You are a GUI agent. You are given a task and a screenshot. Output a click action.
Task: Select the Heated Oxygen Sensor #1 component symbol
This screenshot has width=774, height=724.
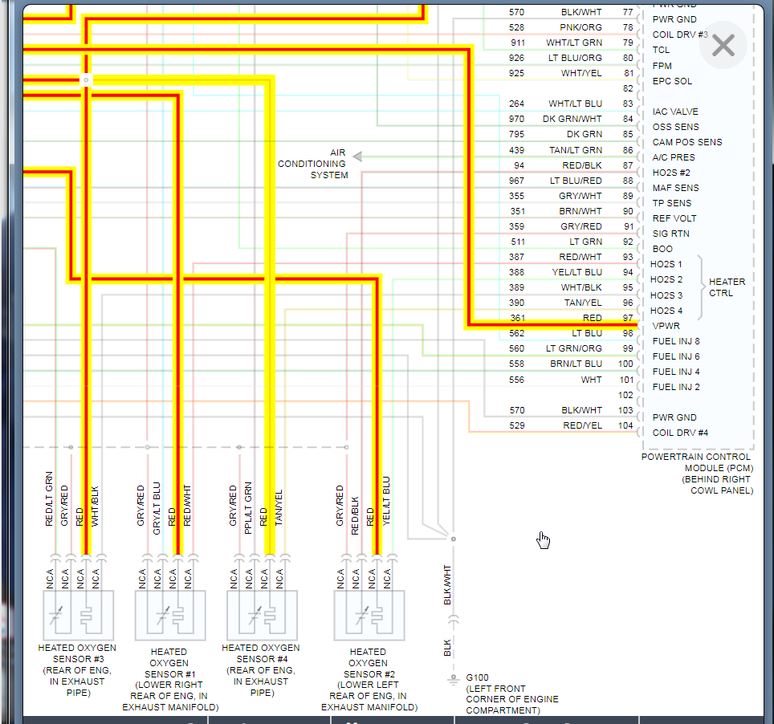170,616
